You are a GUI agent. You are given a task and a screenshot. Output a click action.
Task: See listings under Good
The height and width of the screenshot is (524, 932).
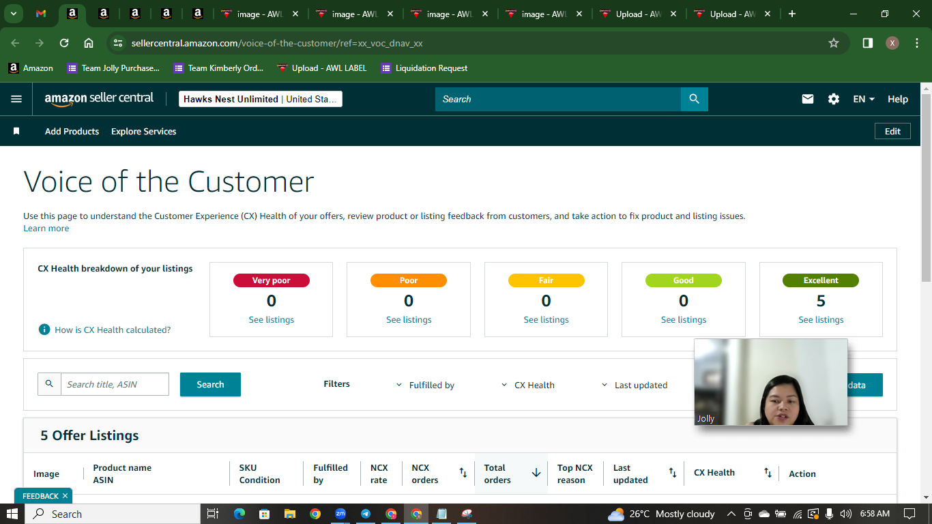[684, 319]
